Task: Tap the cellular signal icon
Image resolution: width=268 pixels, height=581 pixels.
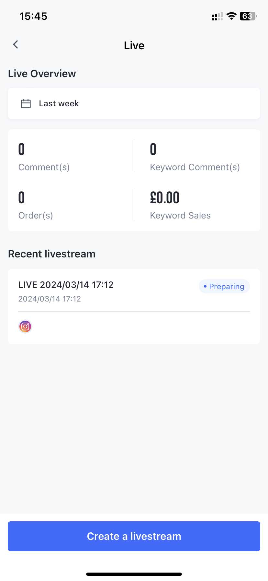Action: click(217, 17)
